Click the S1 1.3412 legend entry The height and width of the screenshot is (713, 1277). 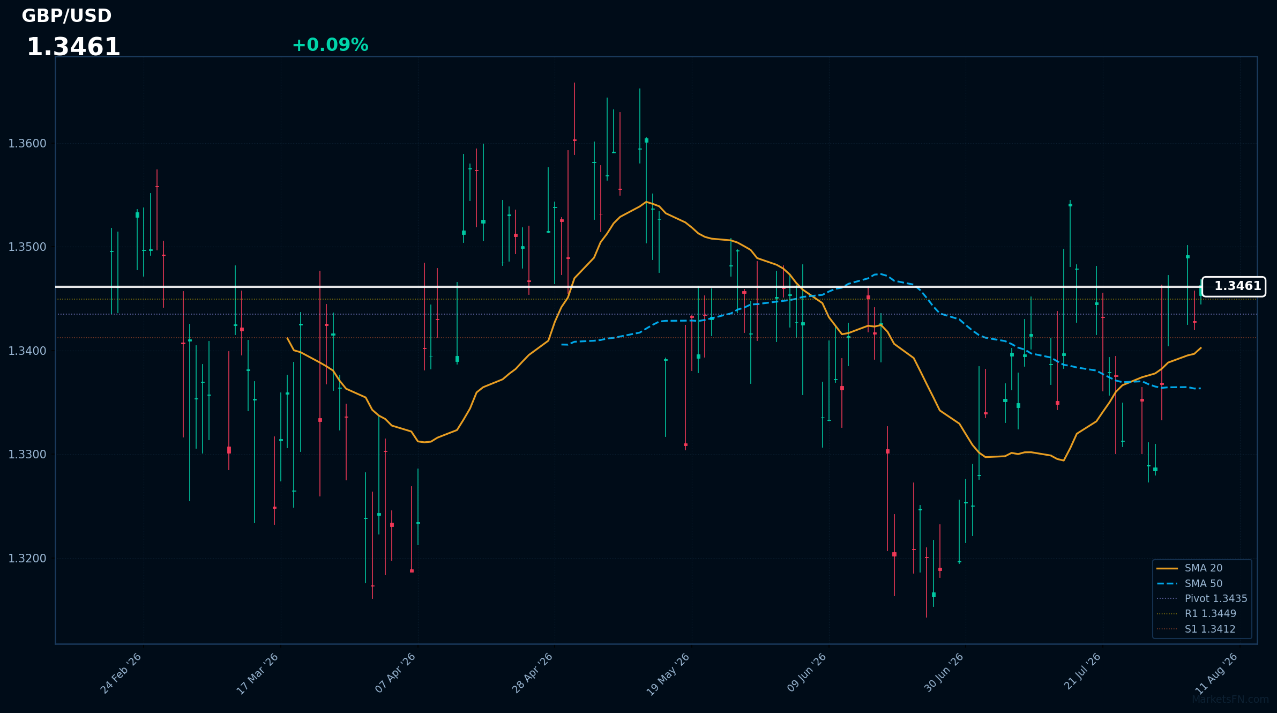pyautogui.click(x=1196, y=629)
